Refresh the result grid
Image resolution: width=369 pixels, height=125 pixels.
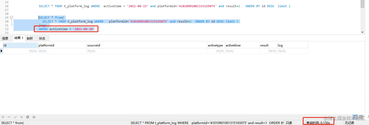pyautogui.click(x=27, y=117)
